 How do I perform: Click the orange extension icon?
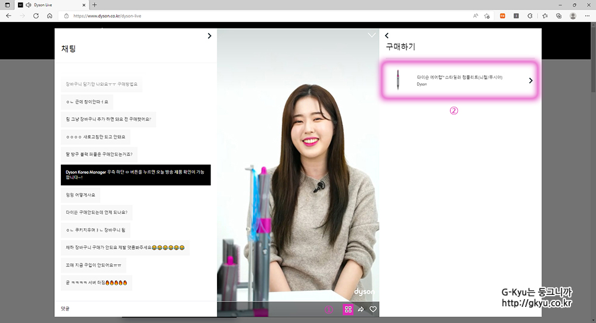point(502,16)
